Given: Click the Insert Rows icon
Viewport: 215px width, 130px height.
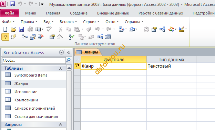Looking at the screenshot, I should click(25, 37).
